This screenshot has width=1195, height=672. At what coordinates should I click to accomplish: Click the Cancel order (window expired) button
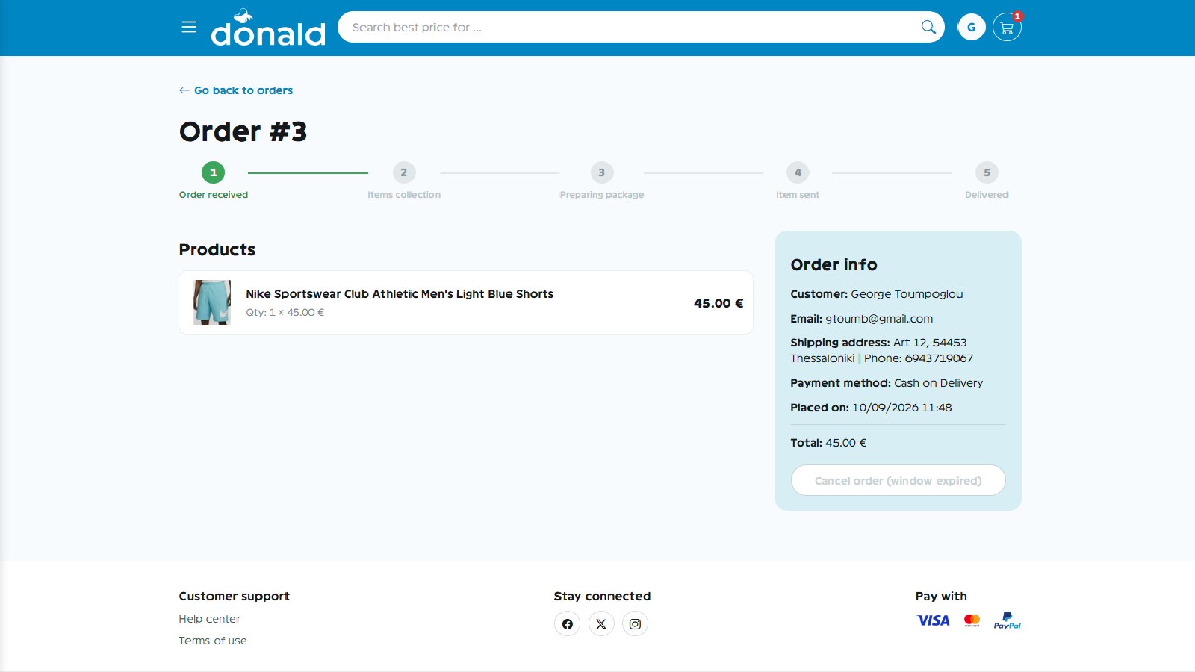click(x=898, y=480)
